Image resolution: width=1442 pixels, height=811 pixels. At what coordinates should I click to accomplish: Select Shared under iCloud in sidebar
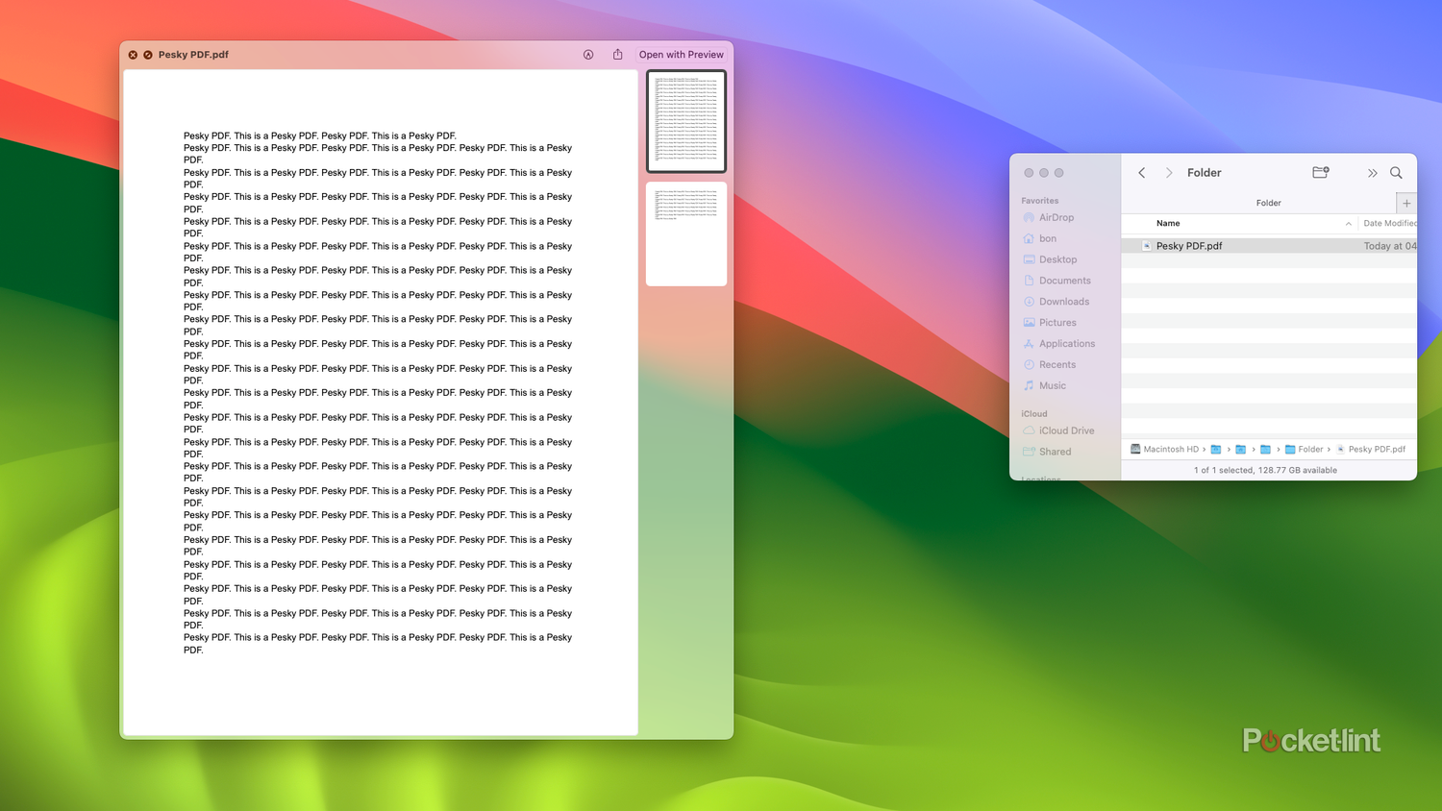click(1047, 452)
